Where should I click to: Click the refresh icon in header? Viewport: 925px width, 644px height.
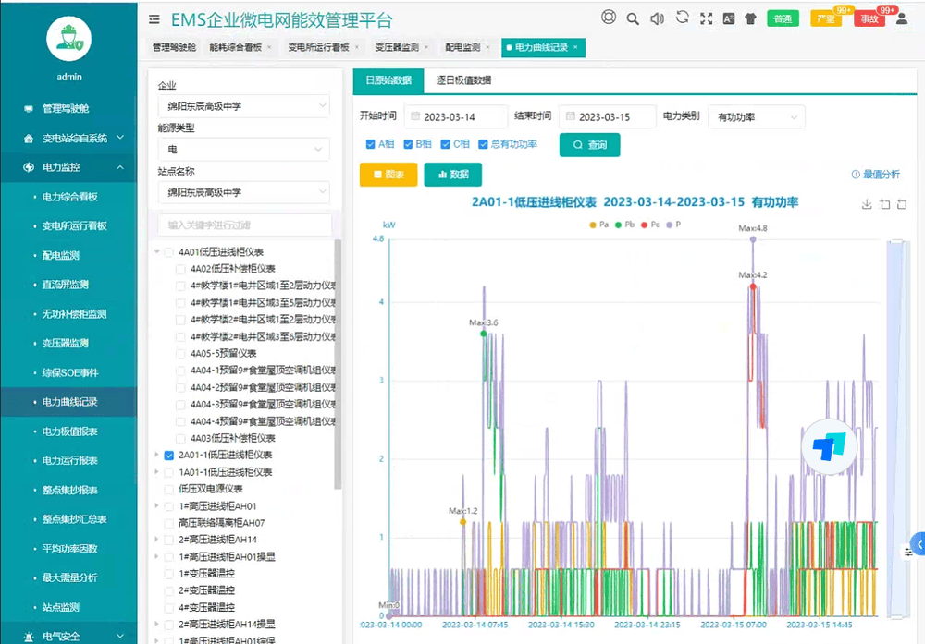click(x=682, y=18)
